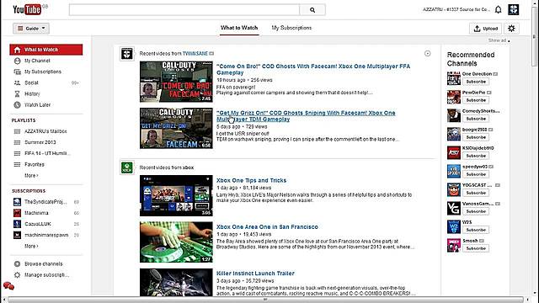The width and height of the screenshot is (539, 303).
Task: Open the Favorites playlist
Action: (35, 165)
